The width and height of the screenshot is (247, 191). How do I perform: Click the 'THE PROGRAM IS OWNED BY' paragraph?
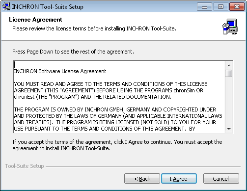[x=118, y=119]
